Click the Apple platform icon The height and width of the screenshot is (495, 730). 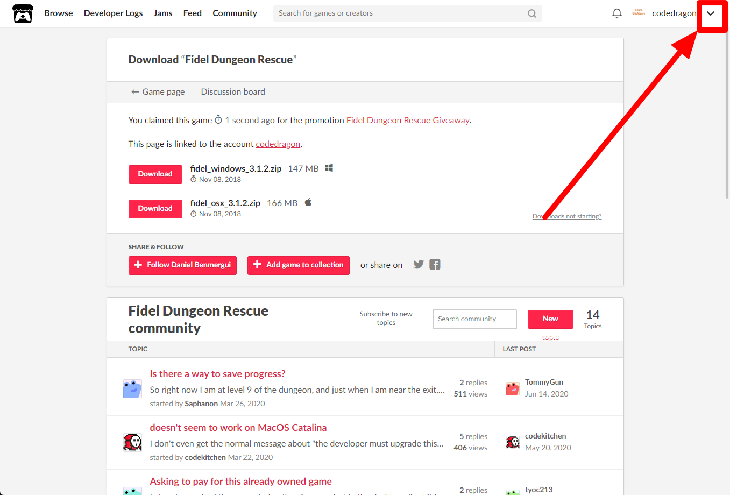coord(308,202)
